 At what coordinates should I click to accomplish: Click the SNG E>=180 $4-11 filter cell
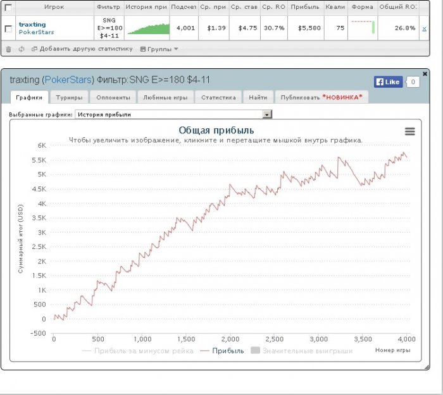[x=109, y=28]
